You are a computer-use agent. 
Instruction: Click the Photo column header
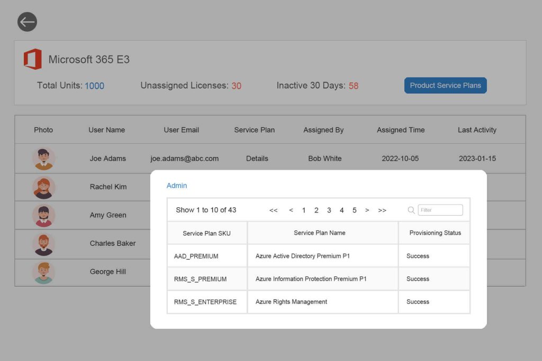coord(43,130)
